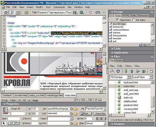
Task: Open the Target dropdown in Properties
Action: [x=71, y=118]
